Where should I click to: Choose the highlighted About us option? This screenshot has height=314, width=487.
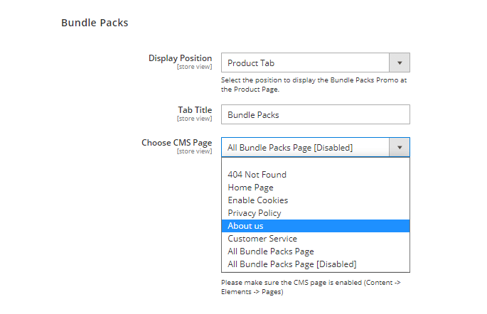(245, 226)
